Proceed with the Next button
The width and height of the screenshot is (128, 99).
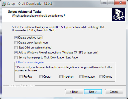[x=93, y=92]
